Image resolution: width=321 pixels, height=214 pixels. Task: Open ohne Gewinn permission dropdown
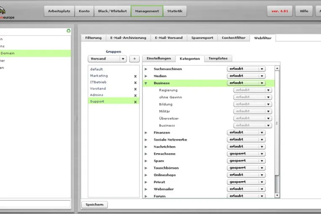[x=253, y=97]
